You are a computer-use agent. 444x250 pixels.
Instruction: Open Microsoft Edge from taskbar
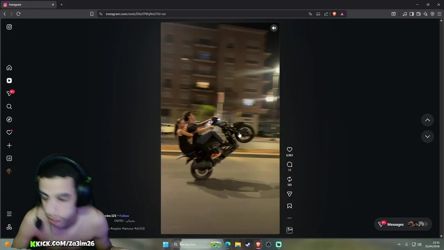point(228,244)
